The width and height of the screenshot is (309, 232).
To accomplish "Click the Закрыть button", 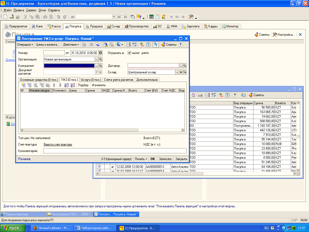I will coord(182,159).
